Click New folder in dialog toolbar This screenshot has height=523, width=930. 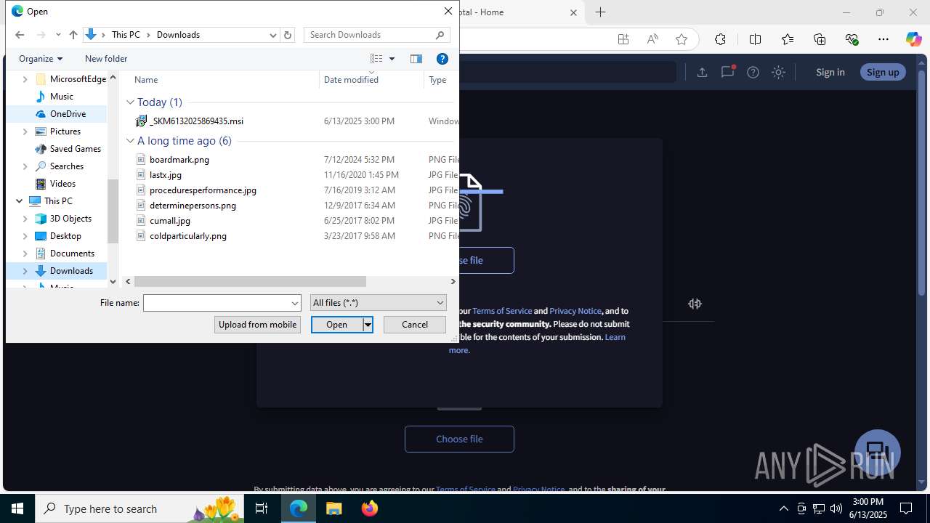106,59
